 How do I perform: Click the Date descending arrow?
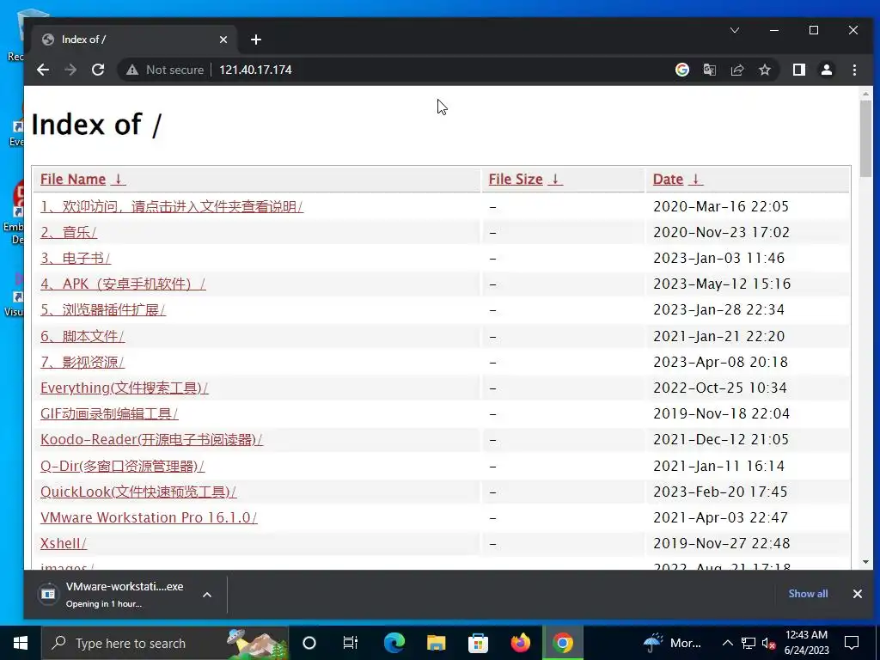pyautogui.click(x=695, y=179)
